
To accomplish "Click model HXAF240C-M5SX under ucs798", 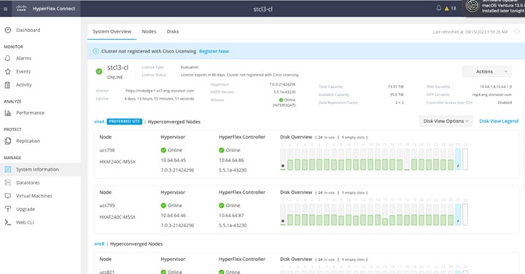I will (x=117, y=162).
